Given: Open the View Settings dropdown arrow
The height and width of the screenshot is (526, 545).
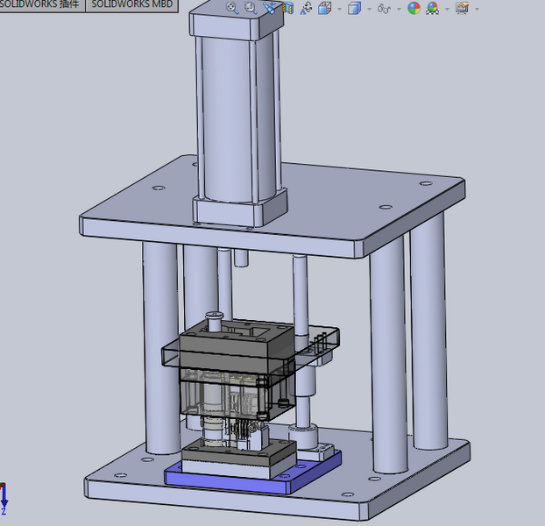Looking at the screenshot, I should [x=477, y=9].
